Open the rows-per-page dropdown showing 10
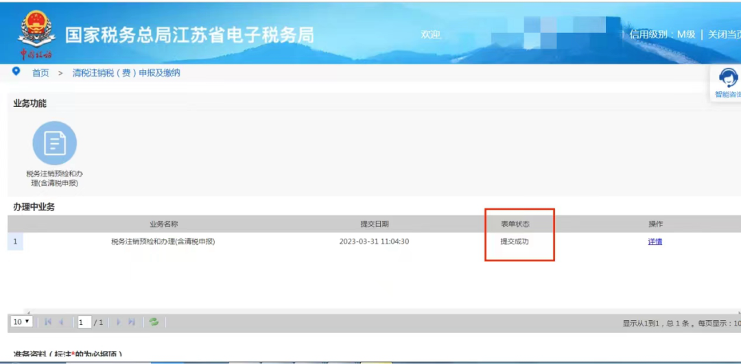This screenshot has height=364, width=741. pyautogui.click(x=22, y=321)
